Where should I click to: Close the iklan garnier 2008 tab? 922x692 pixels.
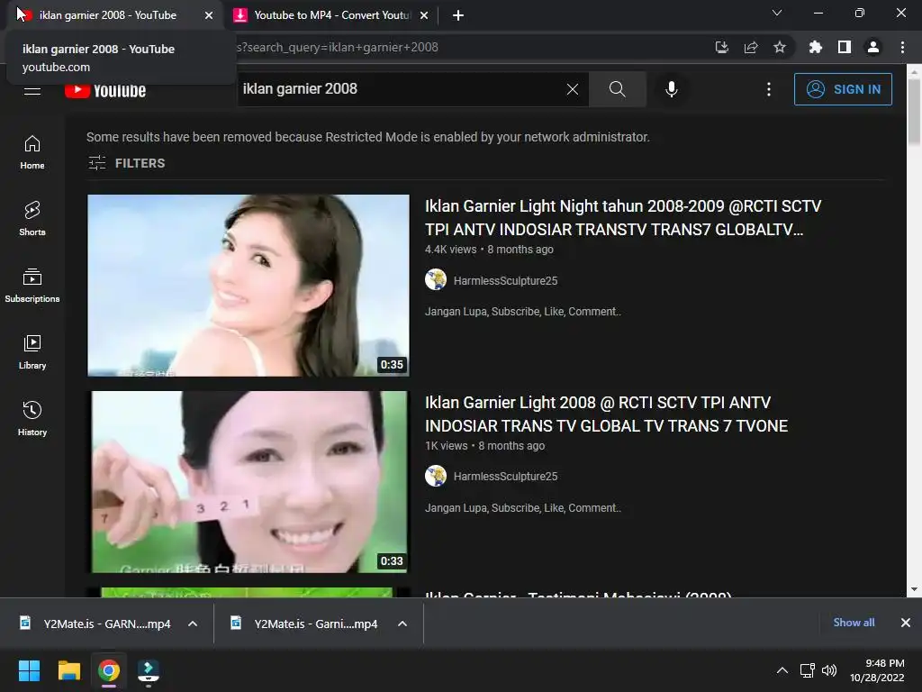(209, 15)
